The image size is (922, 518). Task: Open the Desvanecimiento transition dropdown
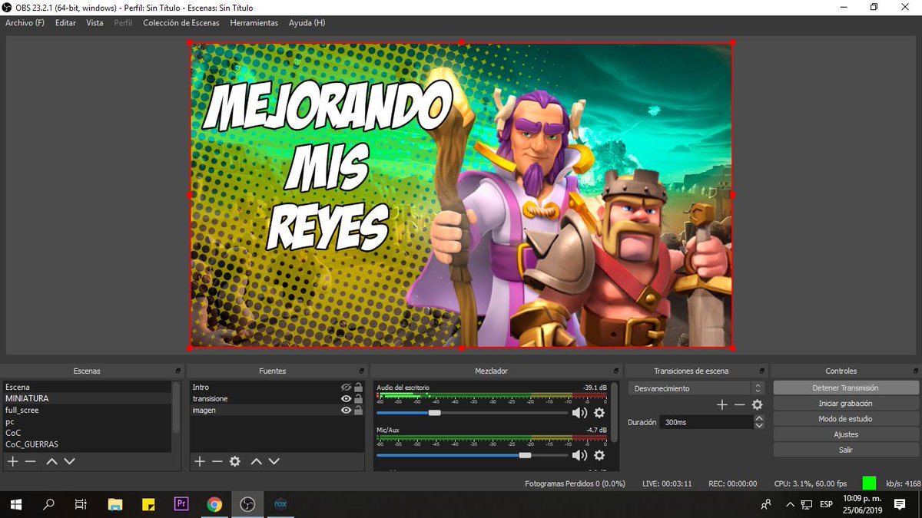[x=696, y=388]
